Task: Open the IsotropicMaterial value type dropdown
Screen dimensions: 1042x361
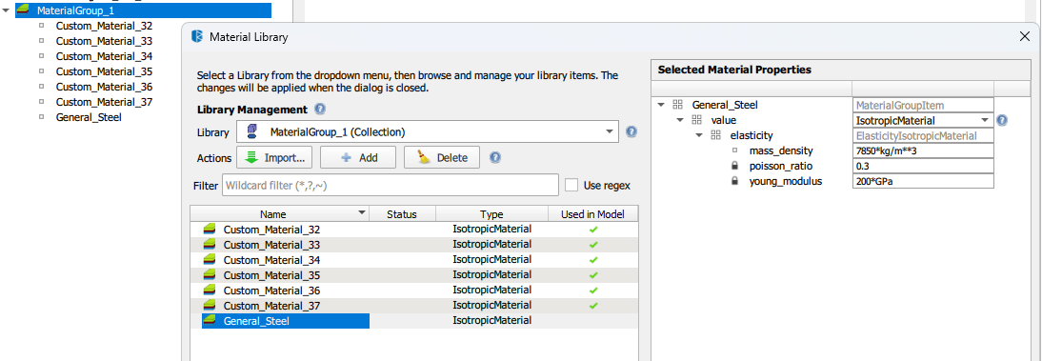Action: tap(923, 120)
